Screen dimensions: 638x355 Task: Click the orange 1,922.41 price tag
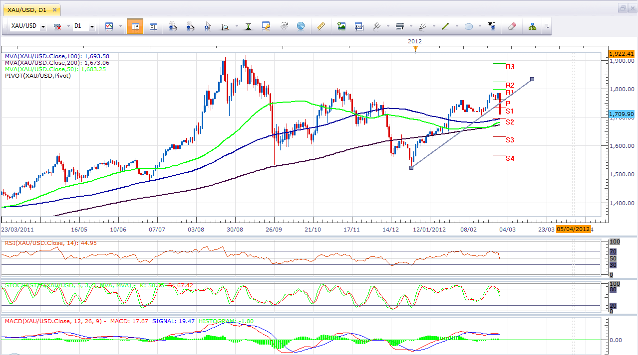click(621, 53)
